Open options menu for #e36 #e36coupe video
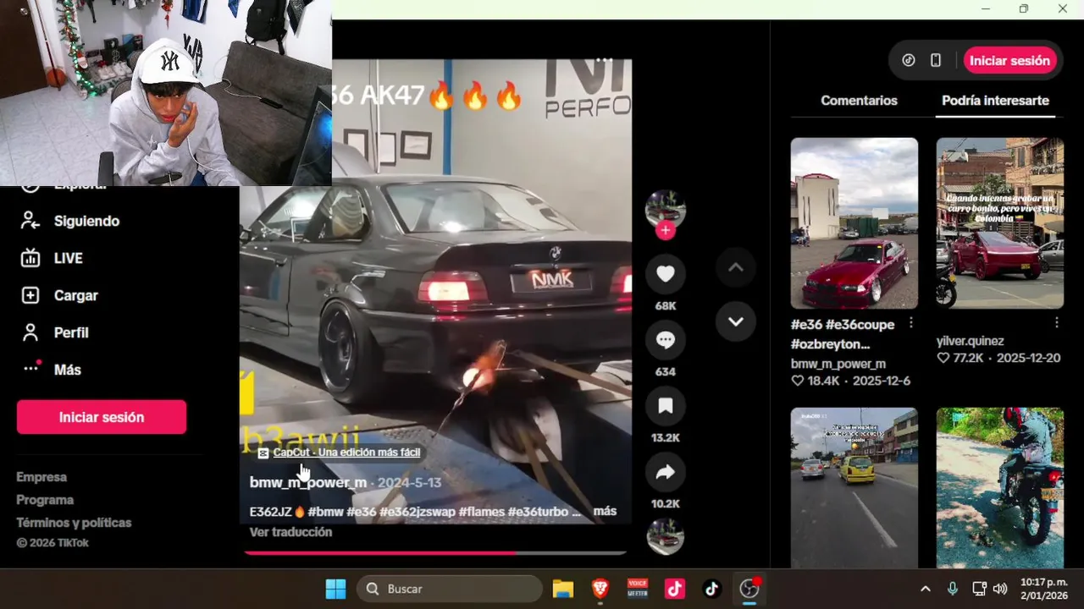 911,323
